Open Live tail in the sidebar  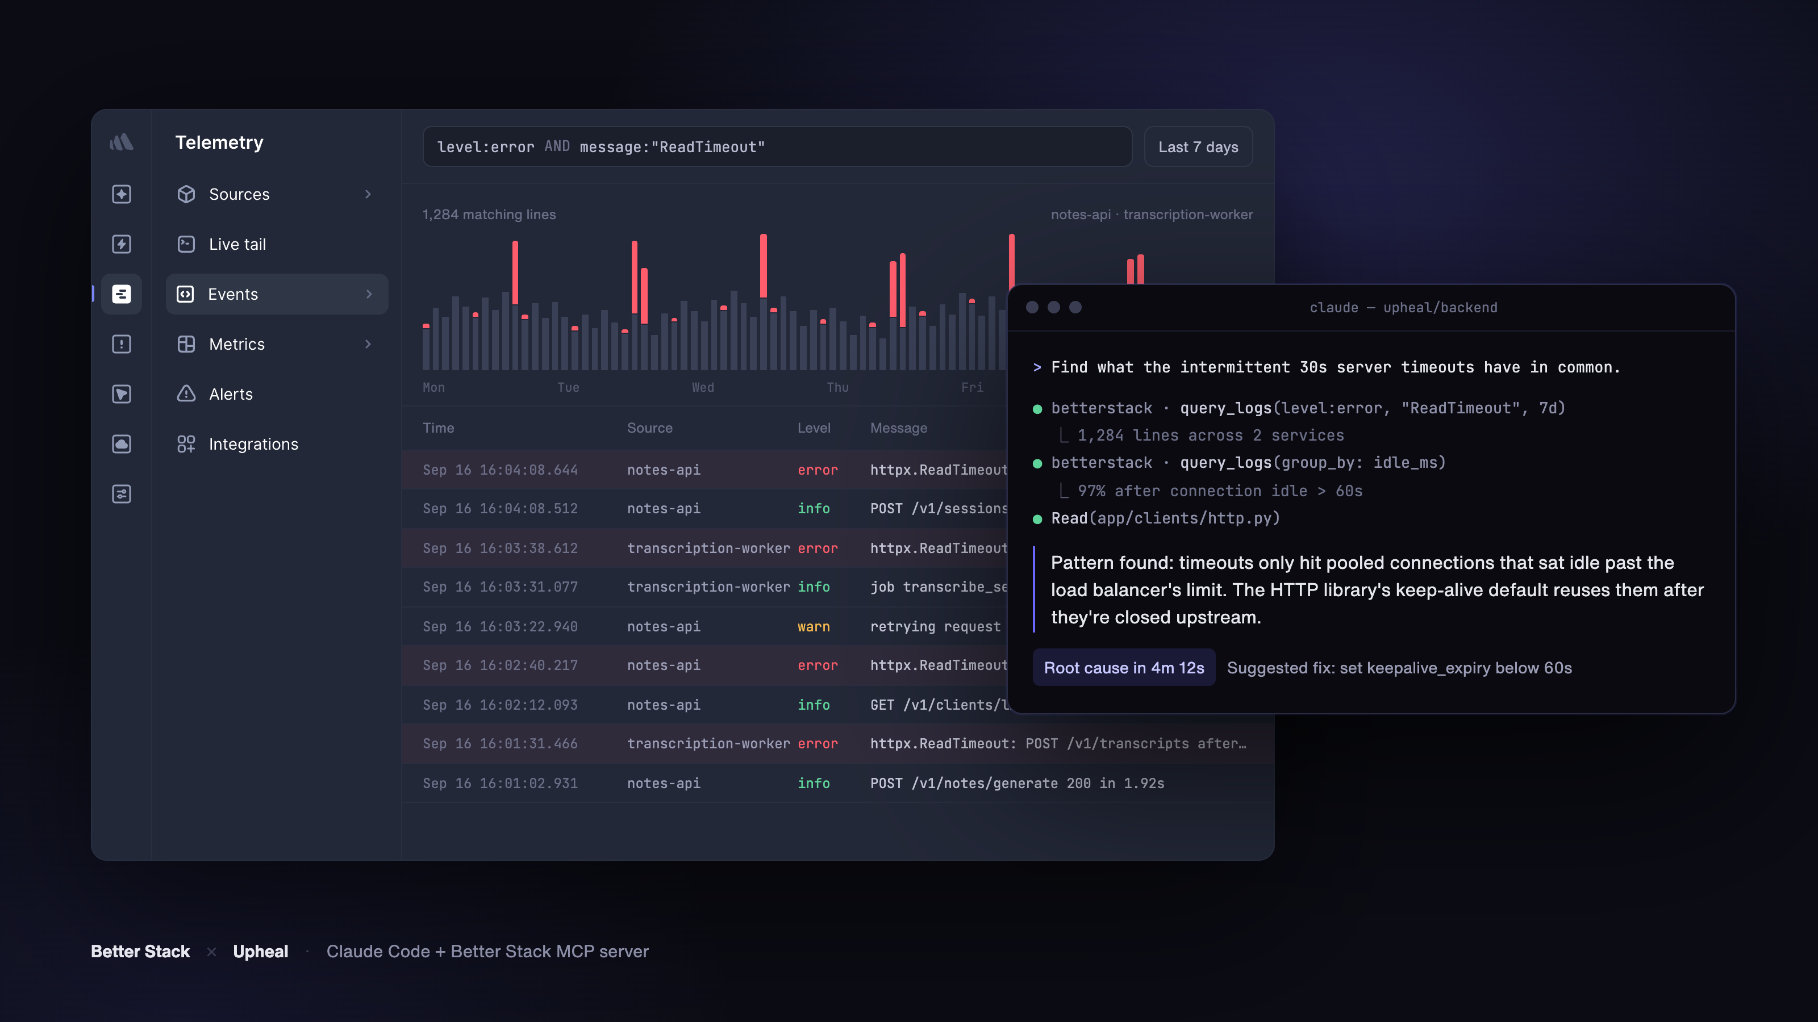click(x=277, y=244)
